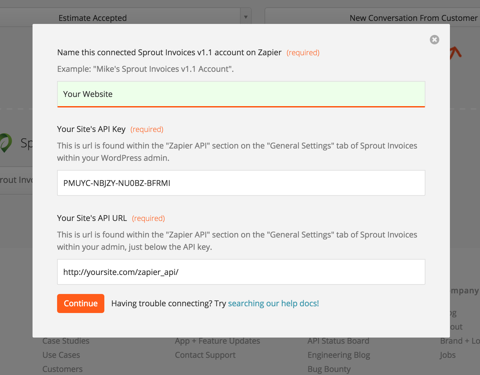
Task: Visit the Customers footer link
Action: (x=62, y=369)
